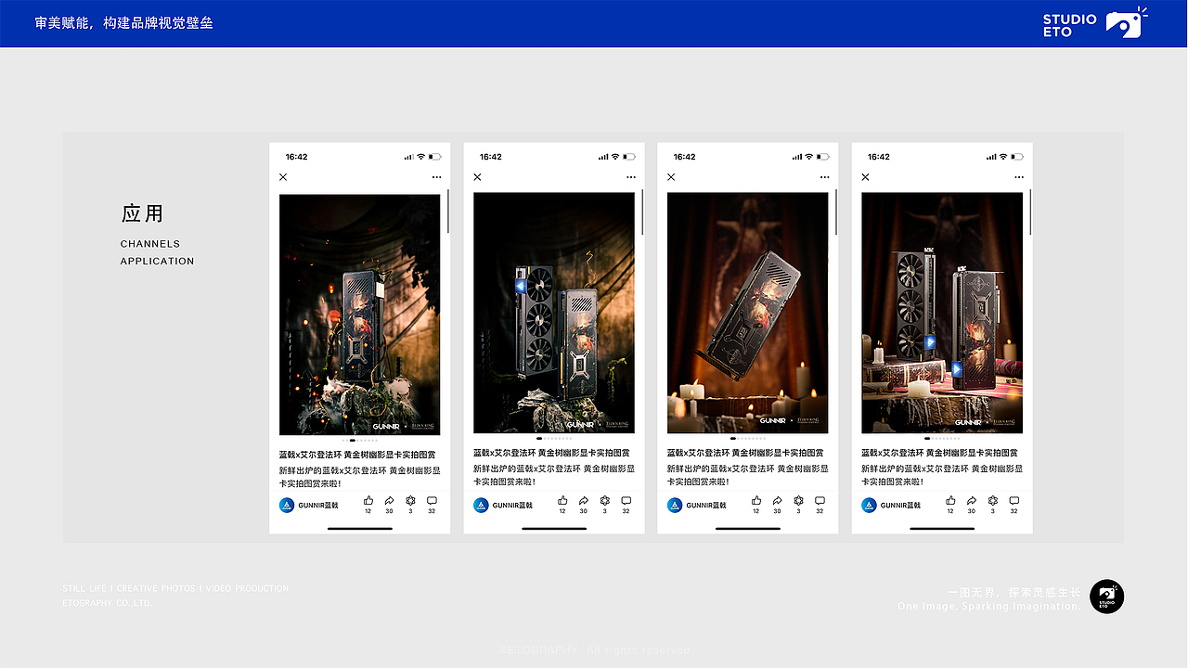Click the scrollbar in the third phone mockup

pyautogui.click(x=836, y=211)
